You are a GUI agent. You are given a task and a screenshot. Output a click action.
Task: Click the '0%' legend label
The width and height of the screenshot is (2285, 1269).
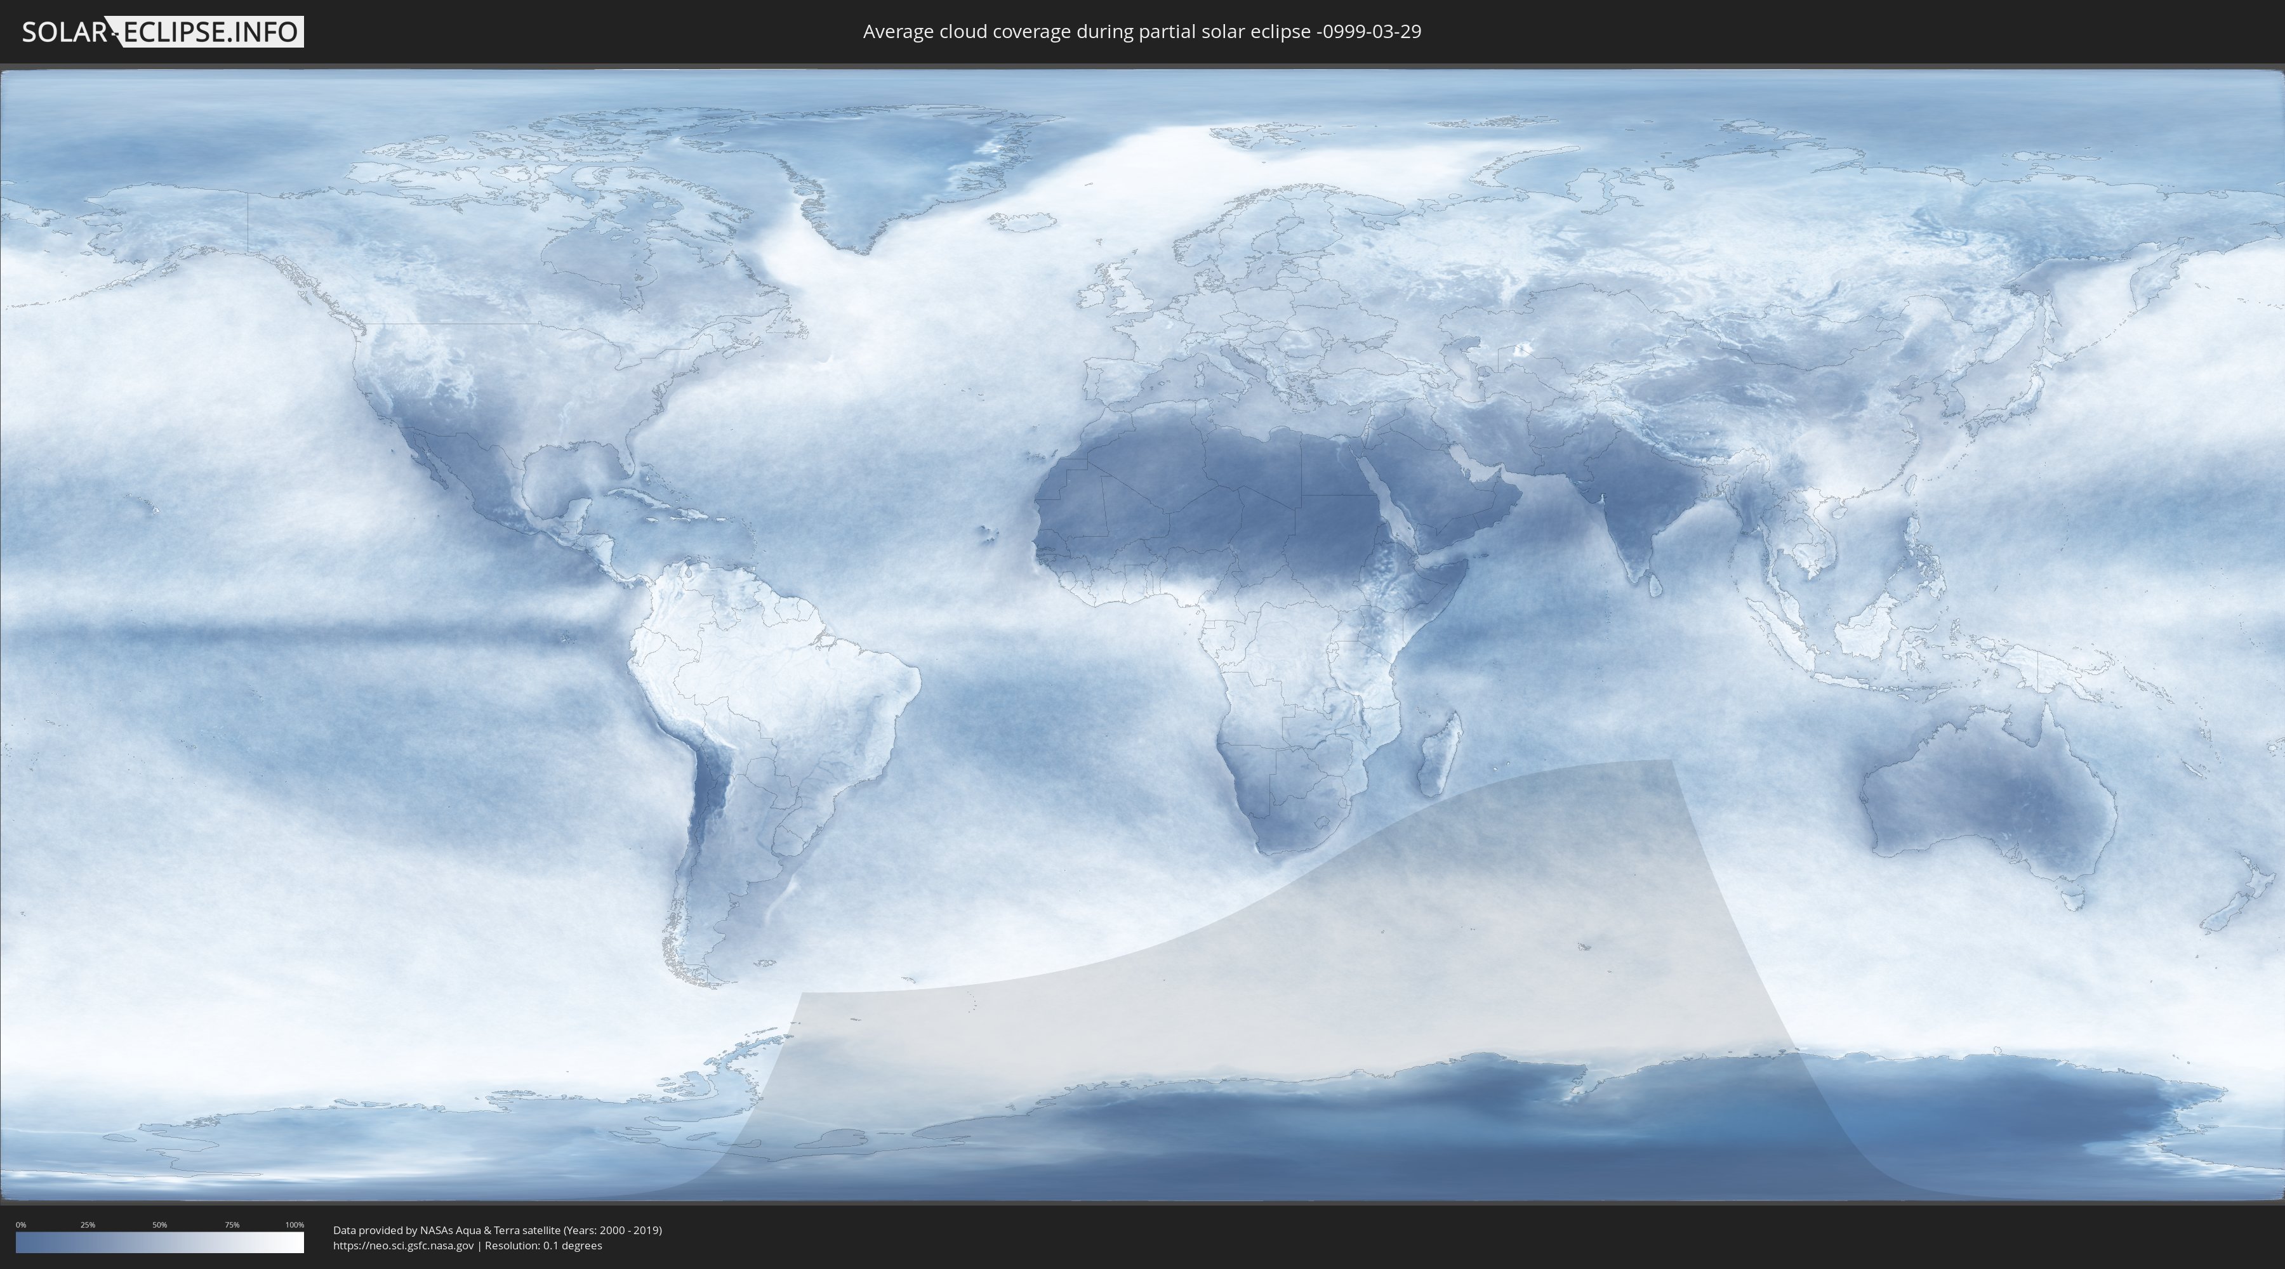22,1225
